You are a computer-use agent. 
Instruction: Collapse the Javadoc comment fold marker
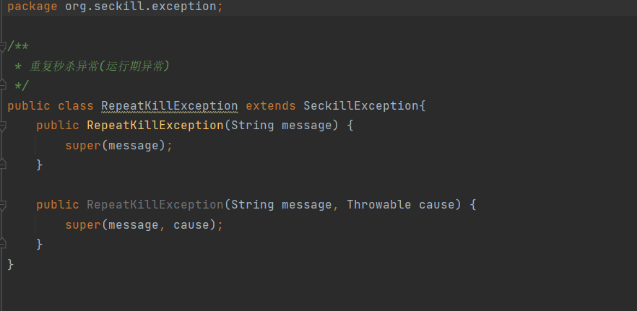coord(3,47)
